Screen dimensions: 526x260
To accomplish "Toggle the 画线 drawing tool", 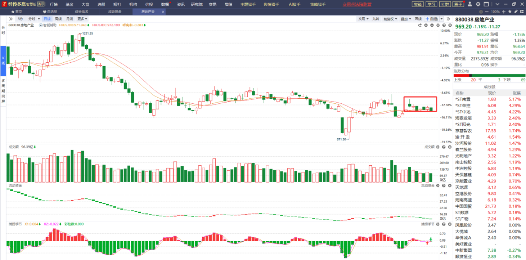I will [418, 19].
